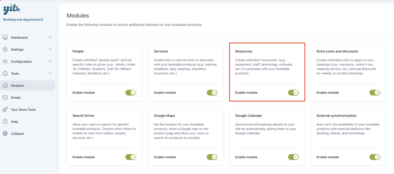Click the YITH logo
Screen dimensions: 394x174
pyautogui.click(x=12, y=9)
